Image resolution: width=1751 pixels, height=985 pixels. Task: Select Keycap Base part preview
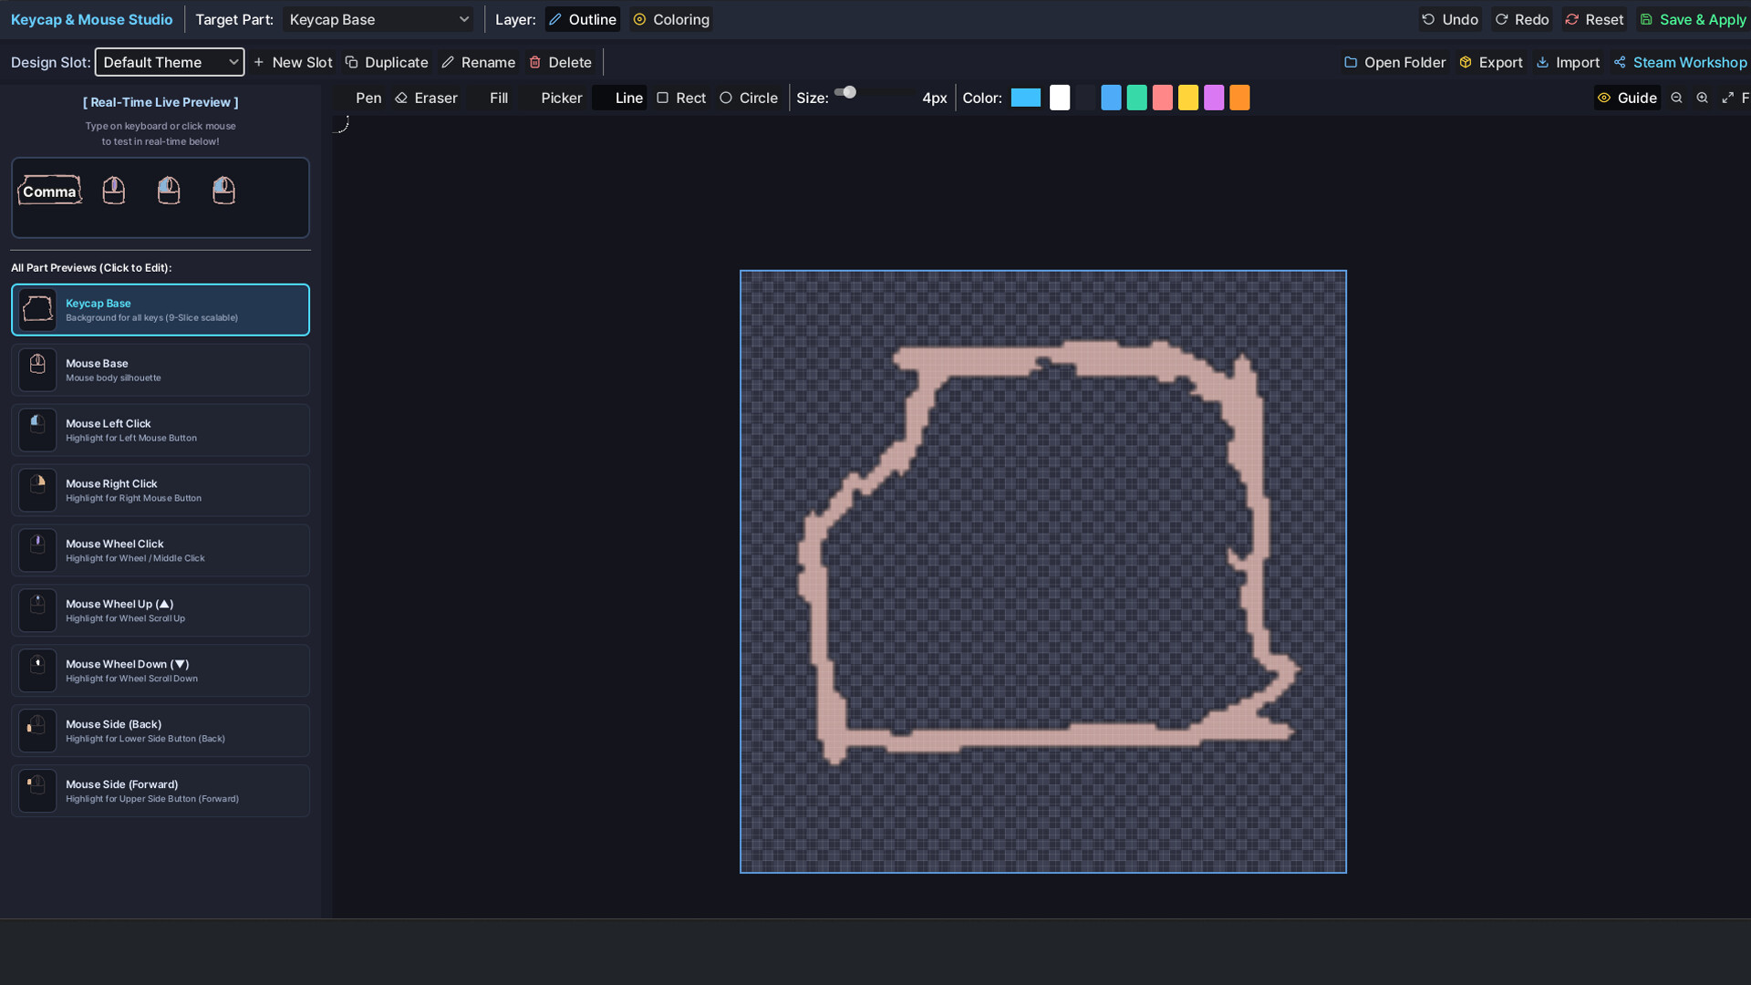tap(161, 310)
